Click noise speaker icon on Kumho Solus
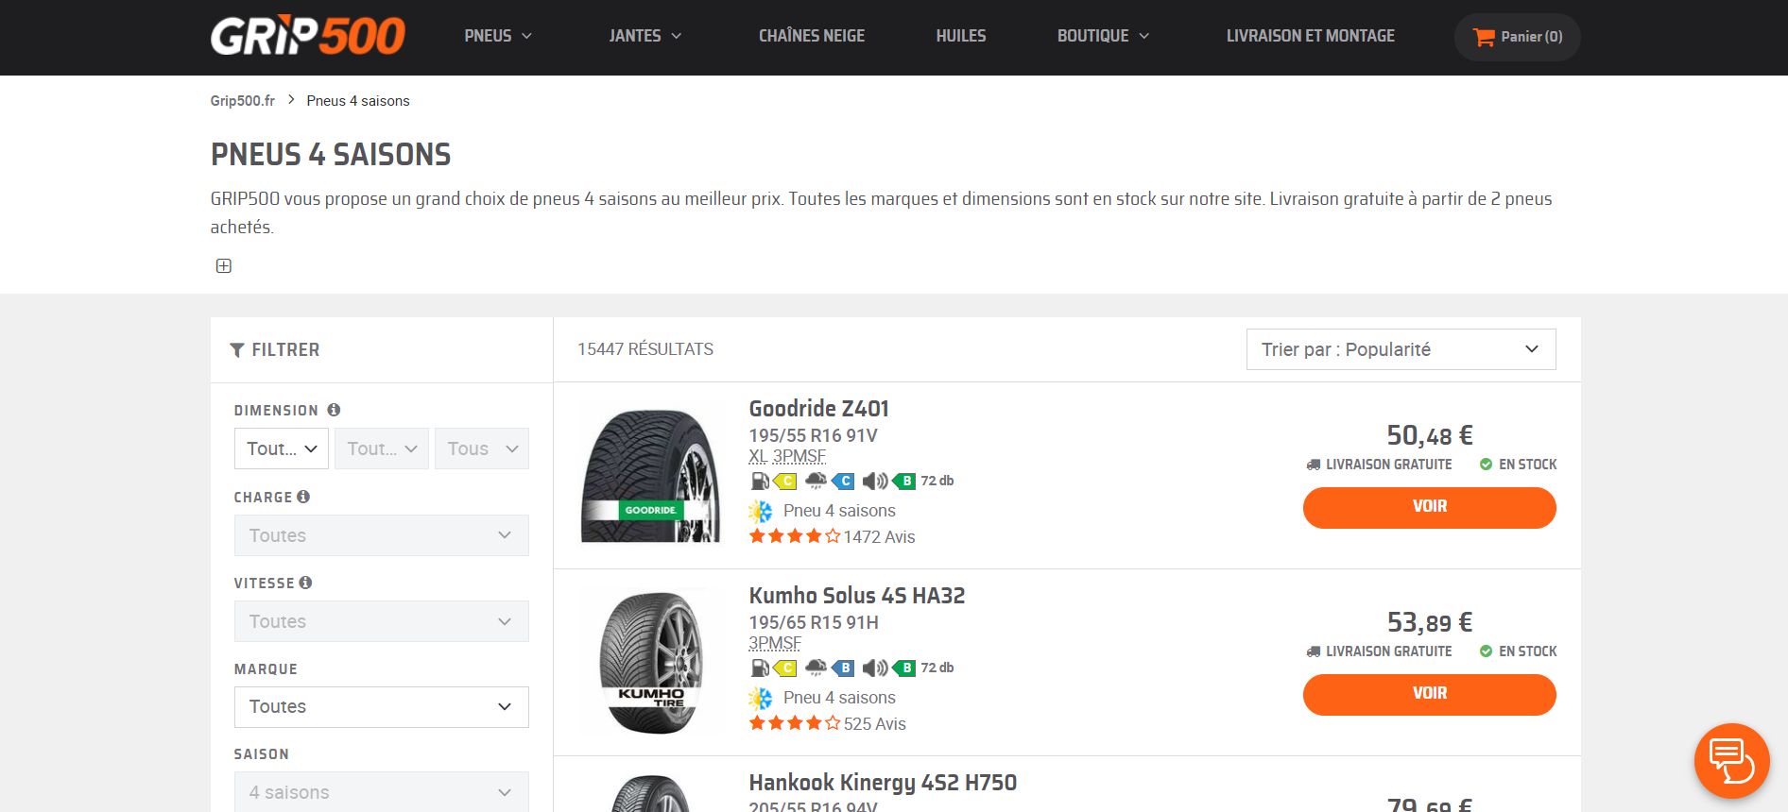Viewport: 1788px width, 812px height. click(x=875, y=668)
